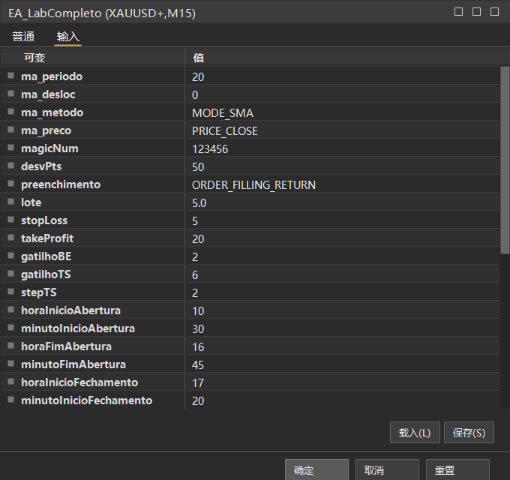Select the horaFimAbertura variable name
Viewport: 510px width, 480px height.
(66, 346)
